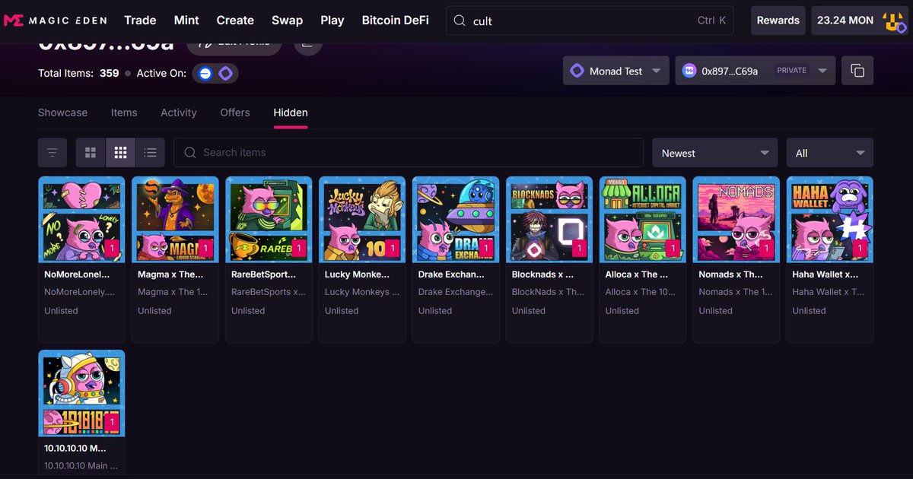The width and height of the screenshot is (913, 479).
Task: Open the Alloca NFT thumbnail
Action: point(643,220)
